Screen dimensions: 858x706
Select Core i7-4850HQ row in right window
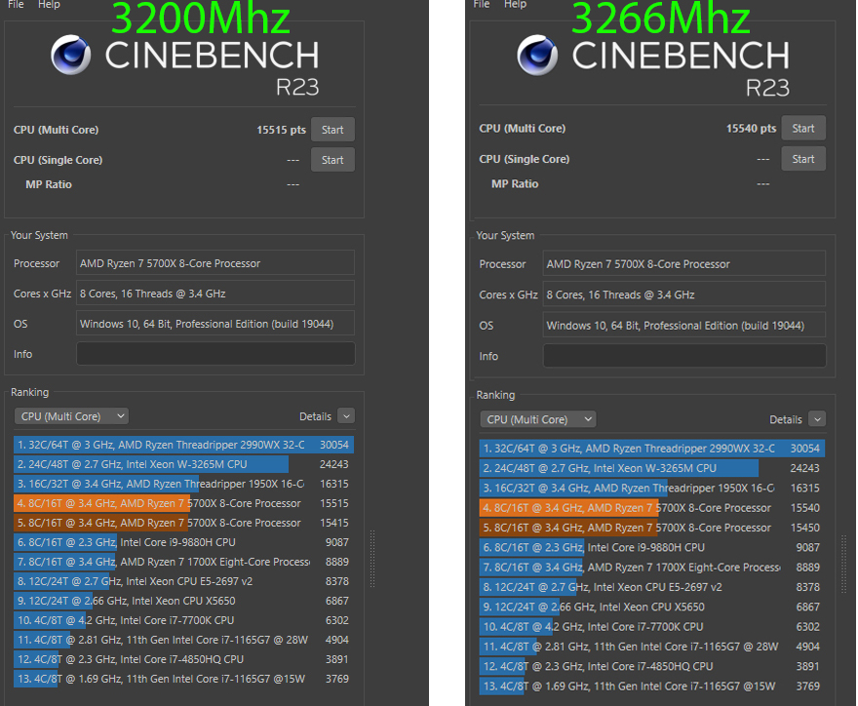click(x=652, y=666)
